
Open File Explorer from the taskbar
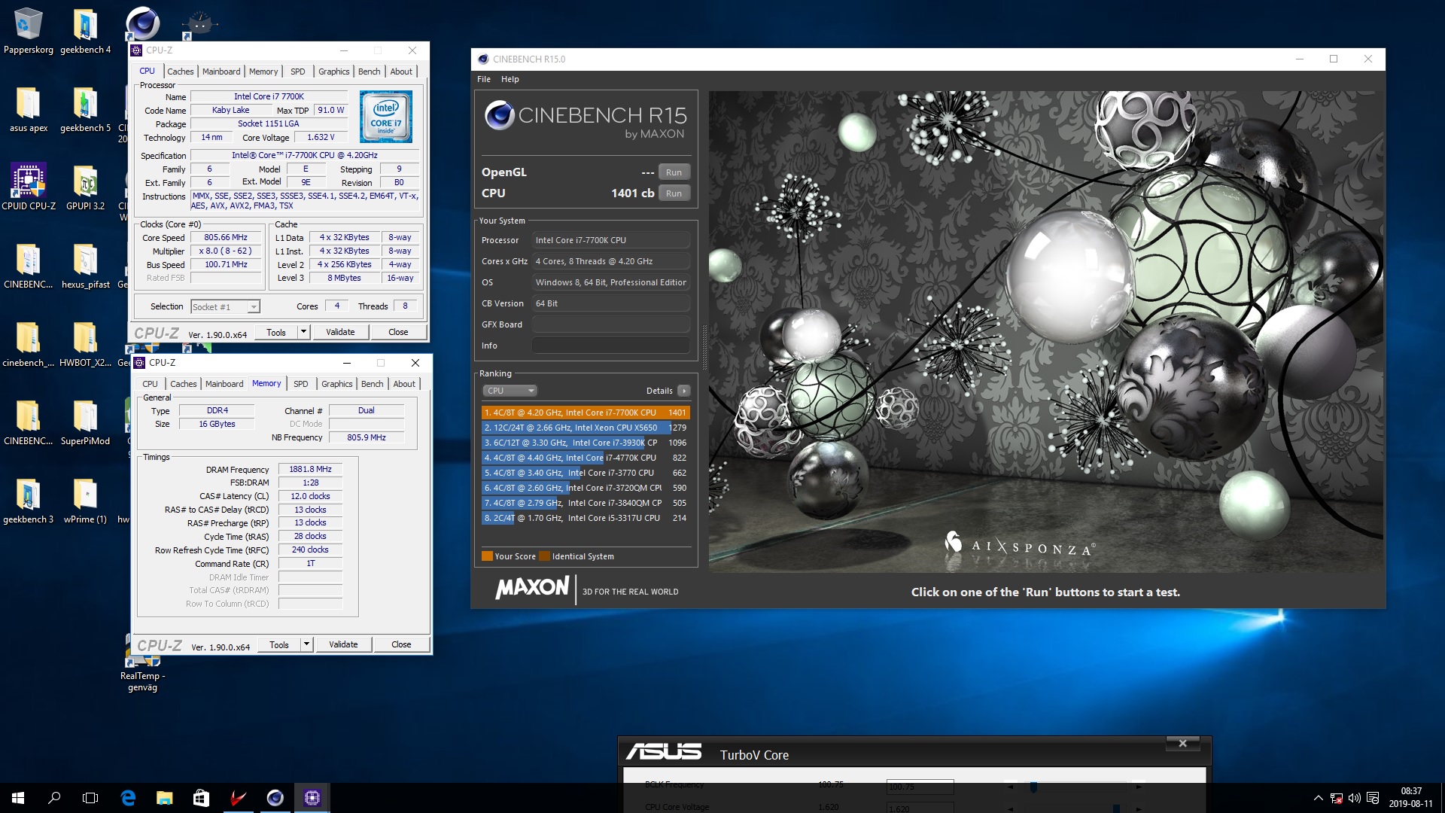coord(164,798)
